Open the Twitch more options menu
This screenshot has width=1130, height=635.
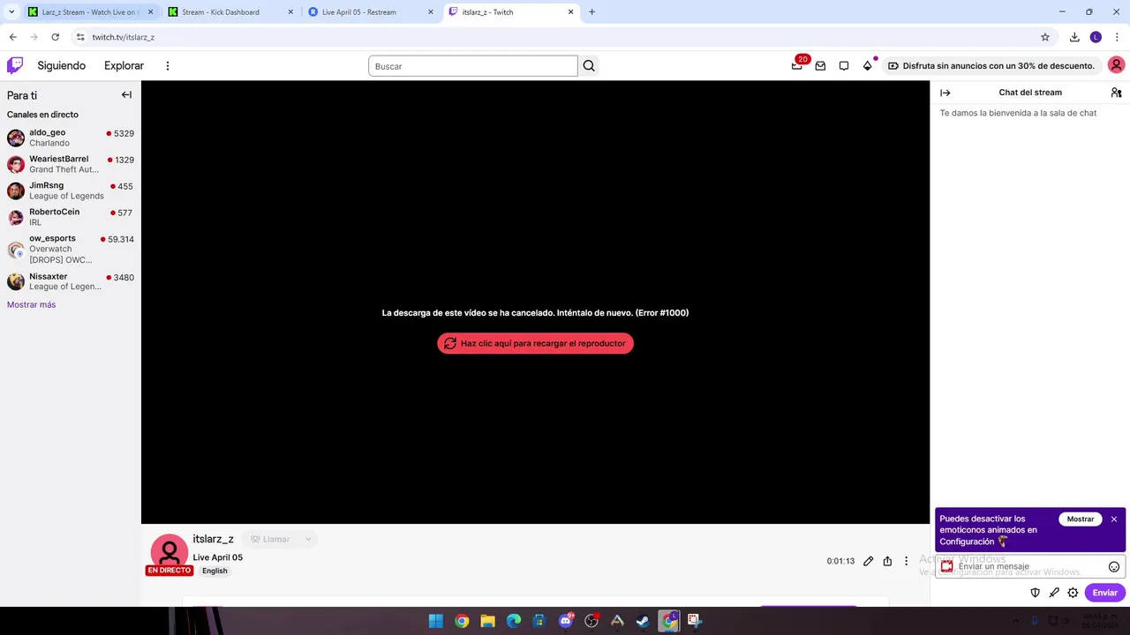point(167,65)
